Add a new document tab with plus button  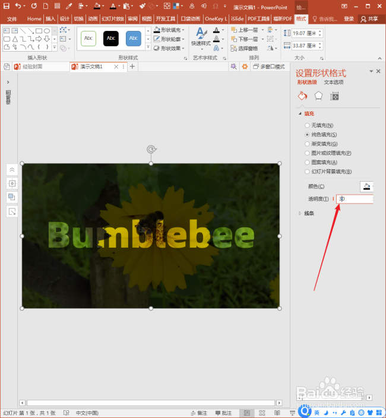pyautogui.click(x=132, y=66)
